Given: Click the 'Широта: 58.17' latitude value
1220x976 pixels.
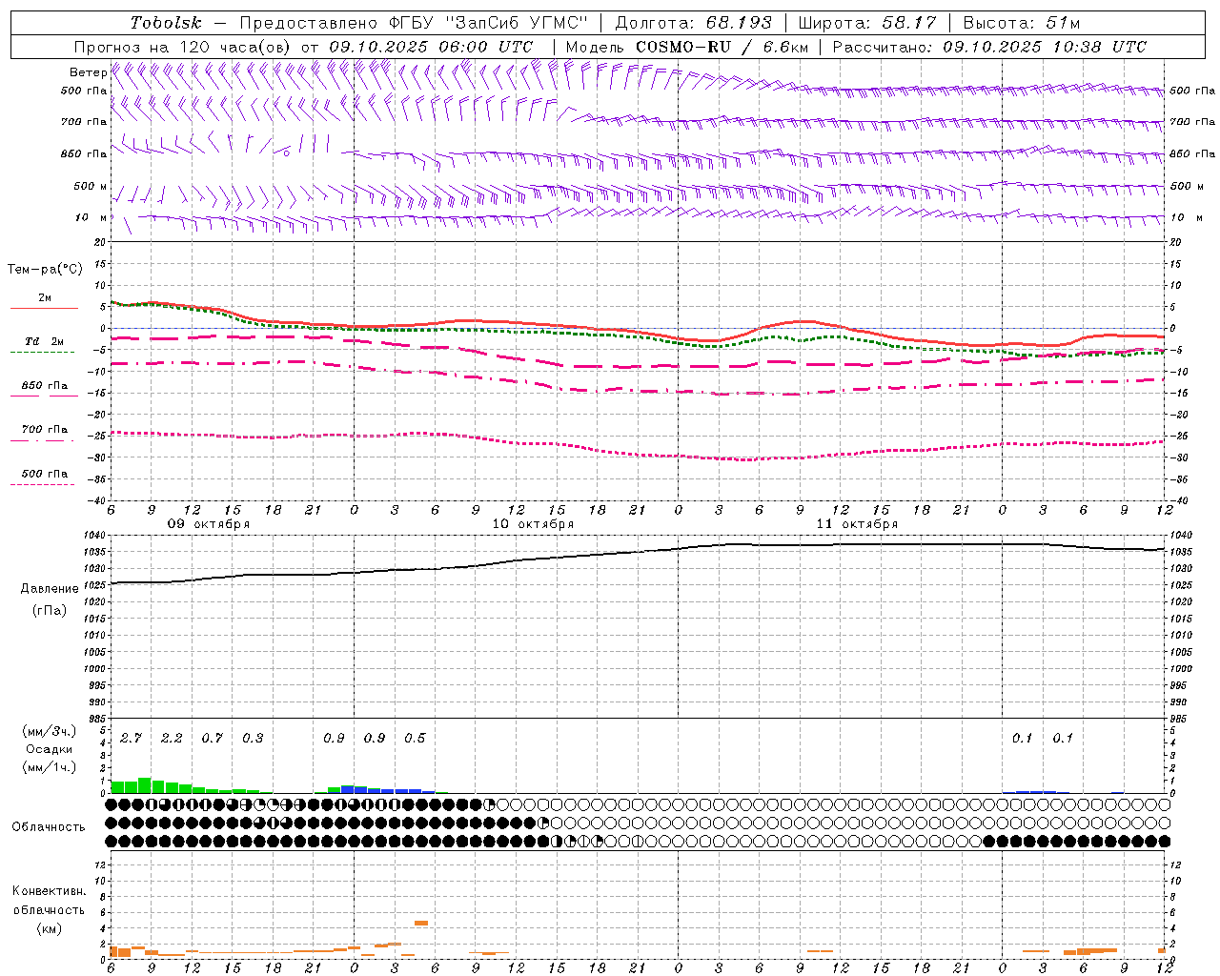Looking at the screenshot, I should 867,23.
